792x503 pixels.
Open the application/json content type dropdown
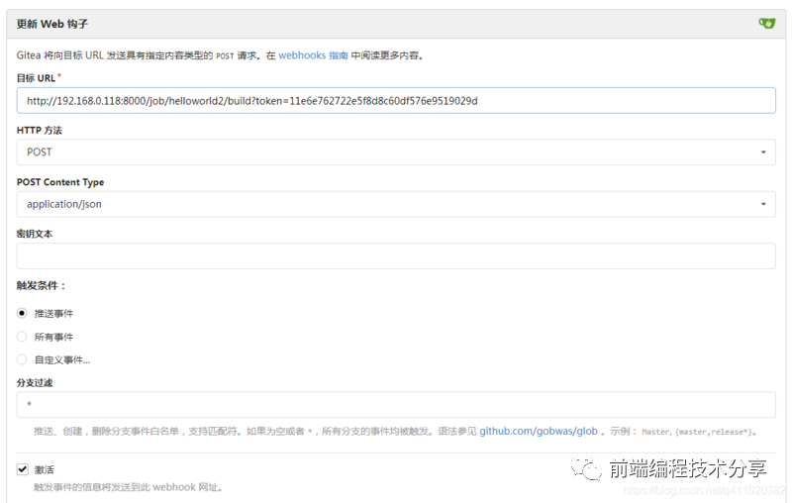[396, 204]
